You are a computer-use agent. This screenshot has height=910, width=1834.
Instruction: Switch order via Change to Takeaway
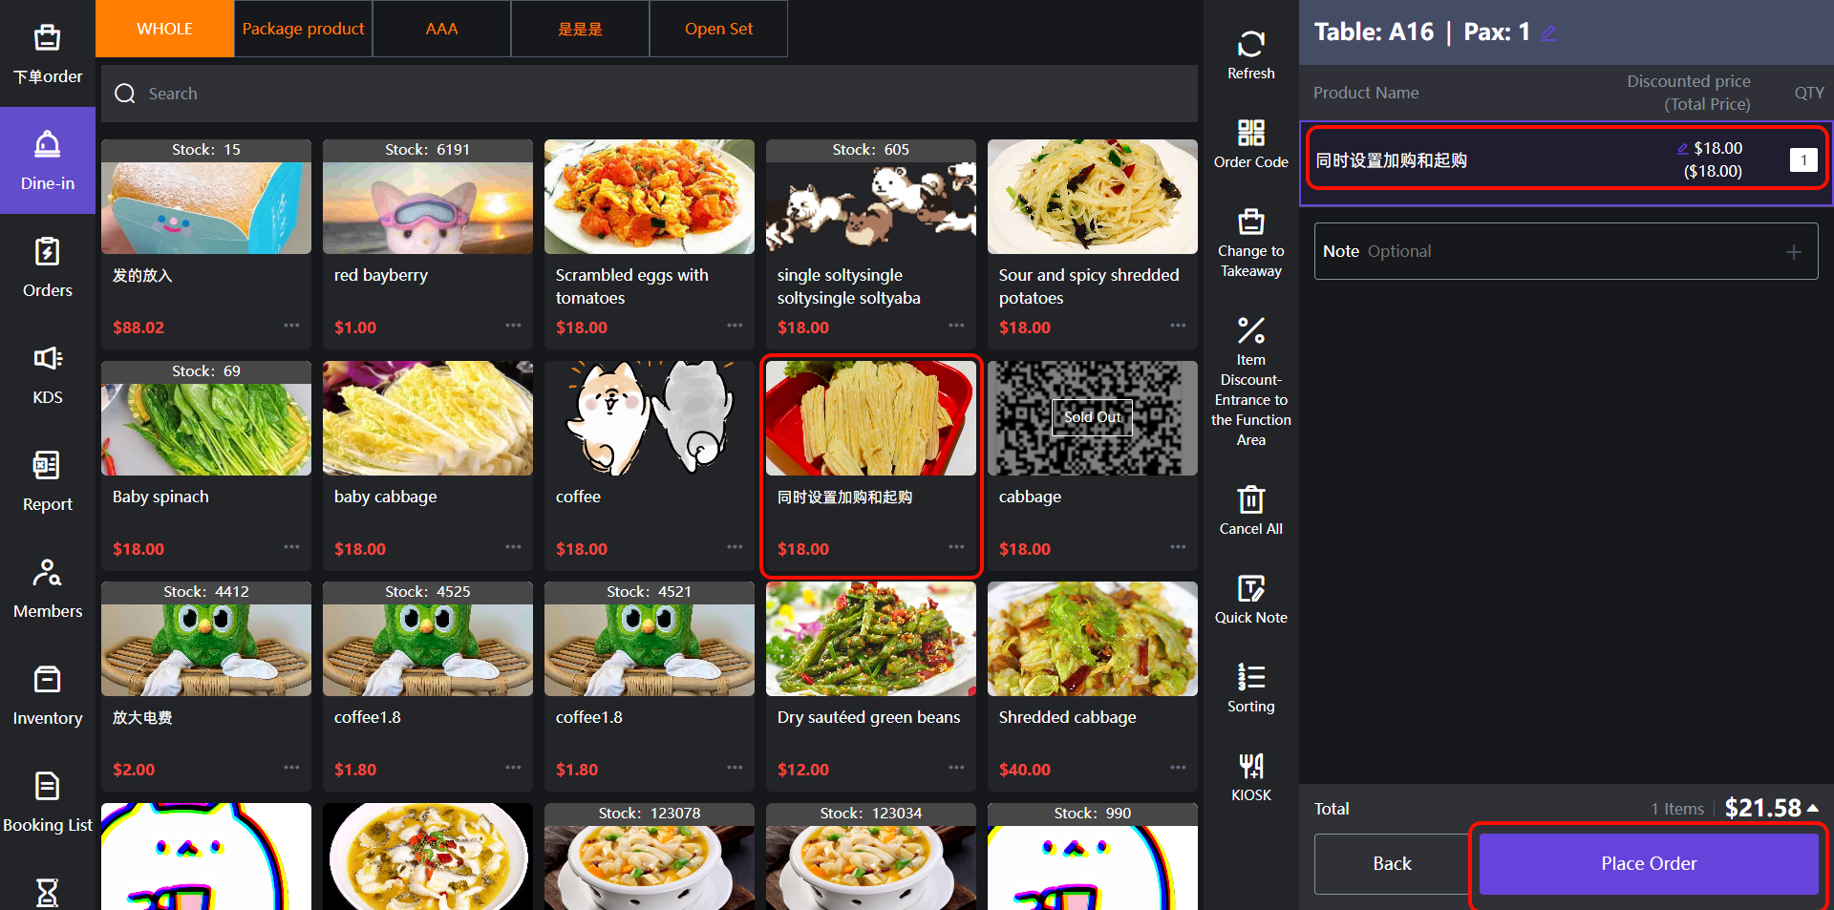click(x=1250, y=222)
